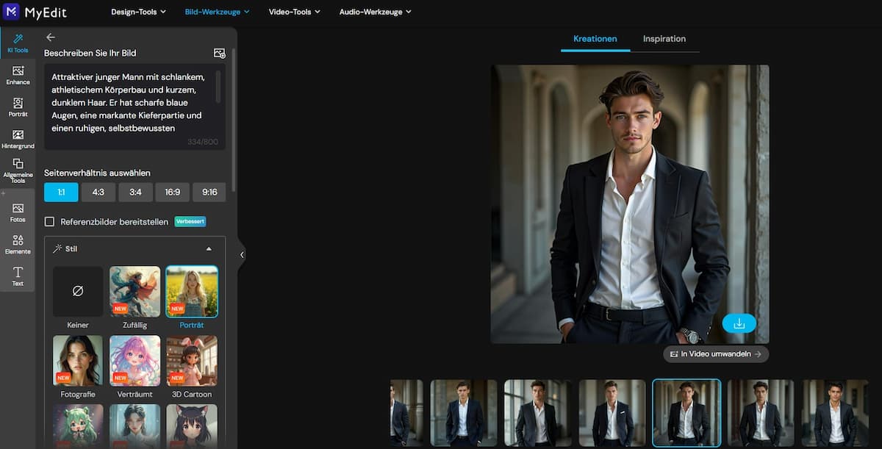This screenshot has width=882, height=449.
Task: Collapse the Stil section
Action: pos(209,248)
